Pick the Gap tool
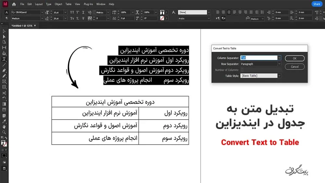 4,48
